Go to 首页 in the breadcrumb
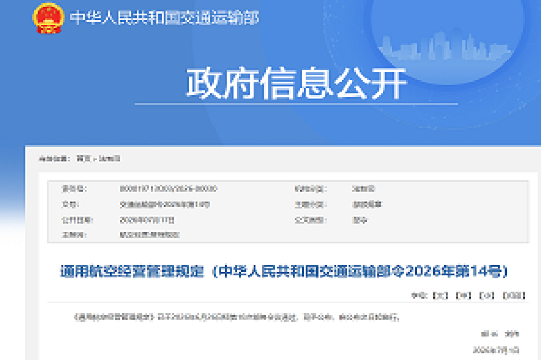This screenshot has height=360, width=541. point(83,159)
